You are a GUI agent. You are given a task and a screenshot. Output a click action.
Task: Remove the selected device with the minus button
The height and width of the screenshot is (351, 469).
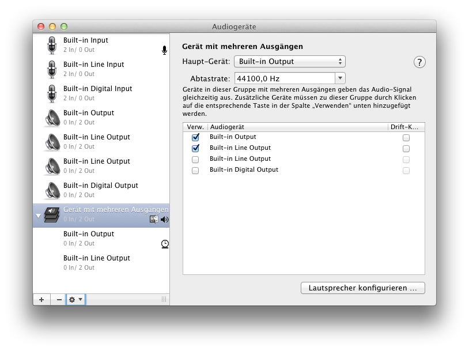[59, 299]
